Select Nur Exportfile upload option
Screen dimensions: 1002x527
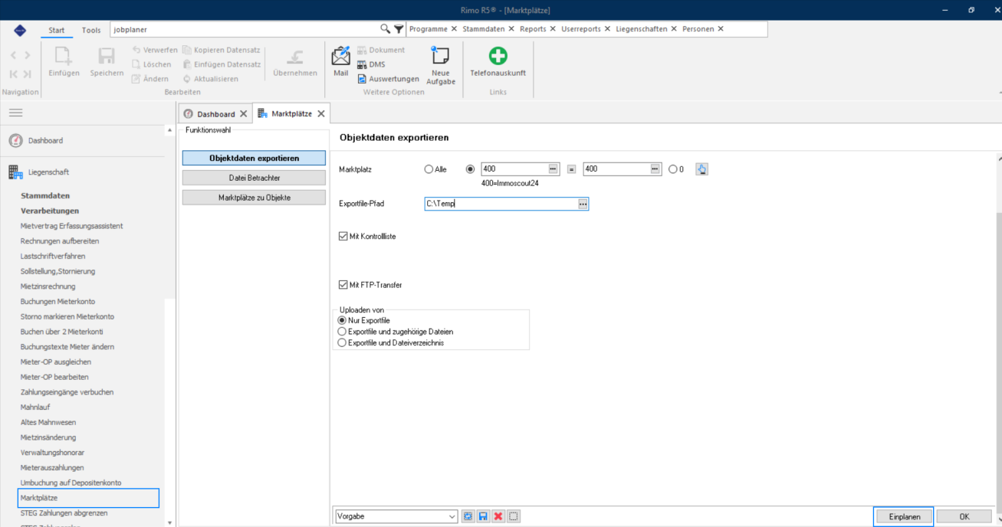(342, 320)
